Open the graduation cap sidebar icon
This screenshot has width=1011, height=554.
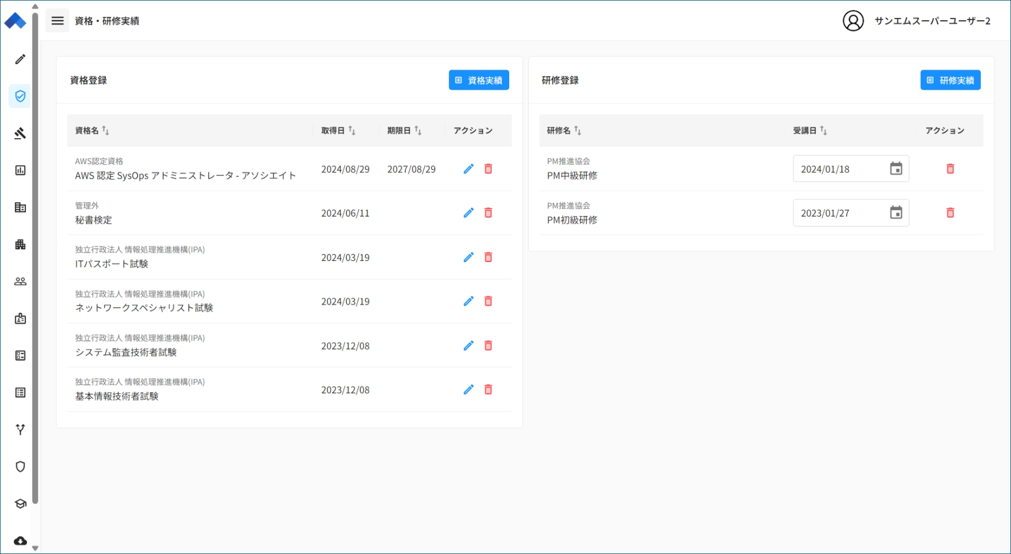coord(20,503)
